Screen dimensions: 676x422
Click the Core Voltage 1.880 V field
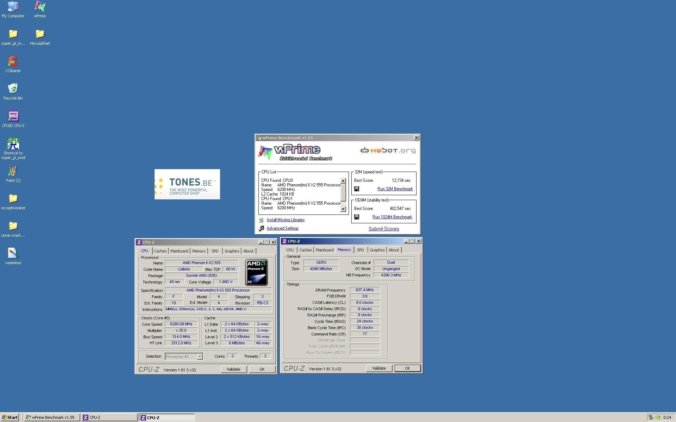(x=226, y=282)
